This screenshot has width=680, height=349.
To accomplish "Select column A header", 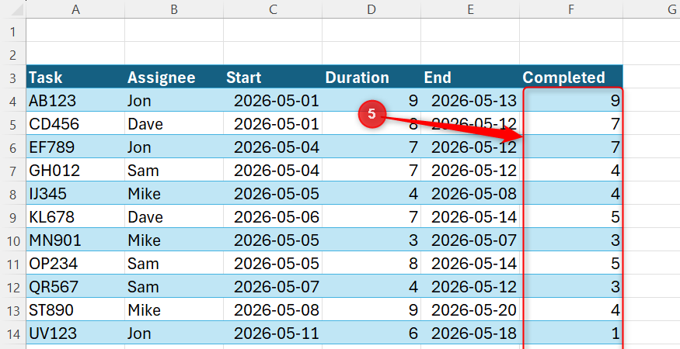I will [75, 9].
